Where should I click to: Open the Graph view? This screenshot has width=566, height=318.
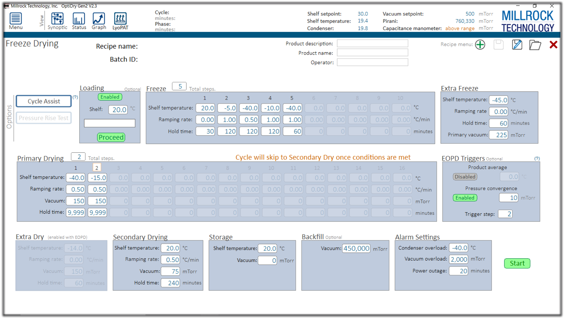(x=99, y=21)
